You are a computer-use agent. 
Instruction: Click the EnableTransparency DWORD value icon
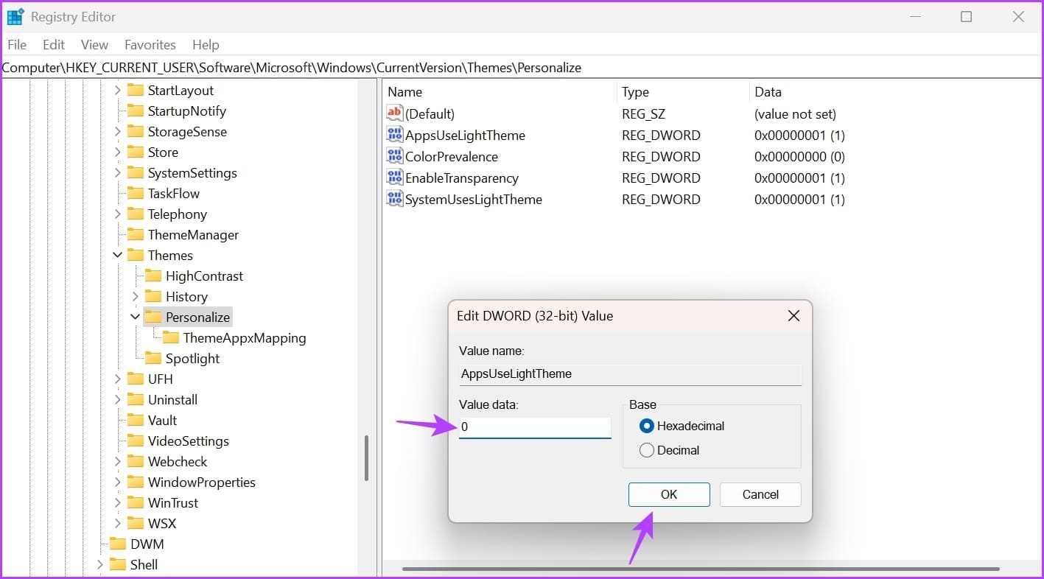[395, 178]
